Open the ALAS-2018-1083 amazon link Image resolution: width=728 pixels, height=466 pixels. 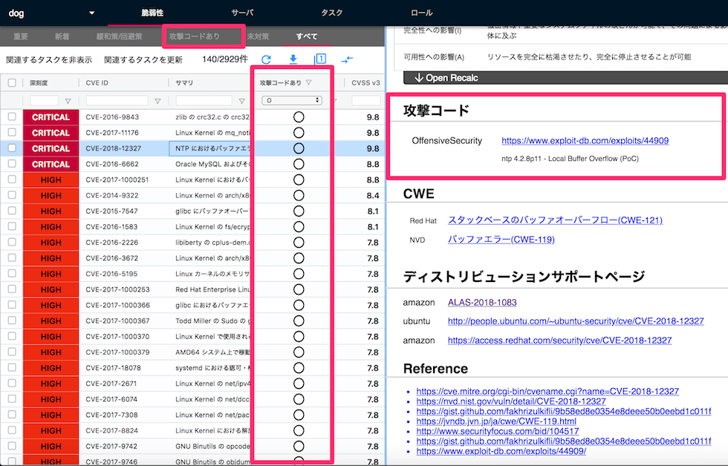click(x=482, y=302)
